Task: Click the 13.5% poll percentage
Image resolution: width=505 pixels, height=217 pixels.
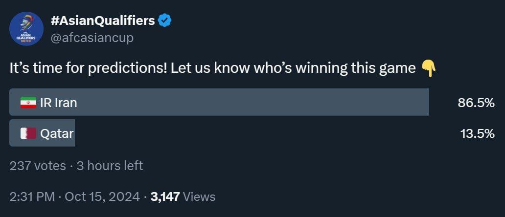Action: coord(477,133)
